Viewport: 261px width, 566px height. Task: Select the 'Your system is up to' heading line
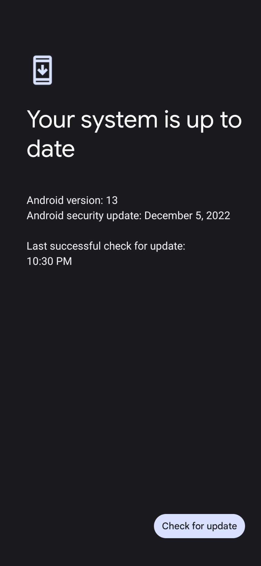click(134, 119)
